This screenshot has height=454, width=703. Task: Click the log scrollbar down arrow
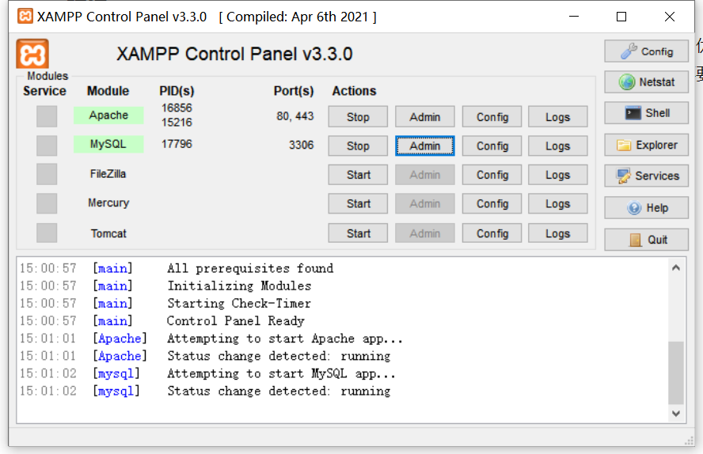click(x=676, y=414)
